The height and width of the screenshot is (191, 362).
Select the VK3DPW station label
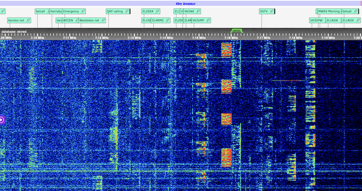point(315,20)
